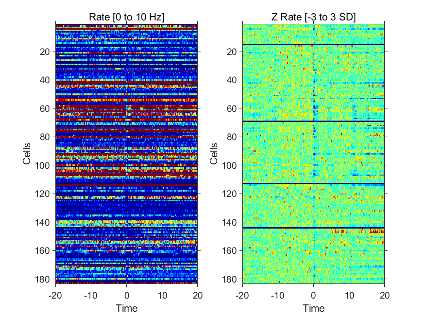425x319 pixels.
Task: Click the '20' x tick under the Z Rate plot
Action: coord(384,295)
